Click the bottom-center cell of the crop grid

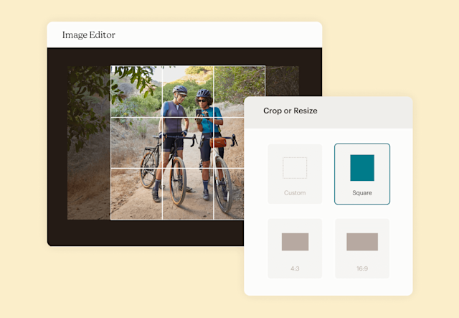coord(188,194)
